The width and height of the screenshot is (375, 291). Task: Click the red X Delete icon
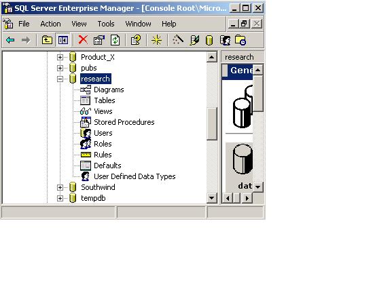pyautogui.click(x=83, y=40)
